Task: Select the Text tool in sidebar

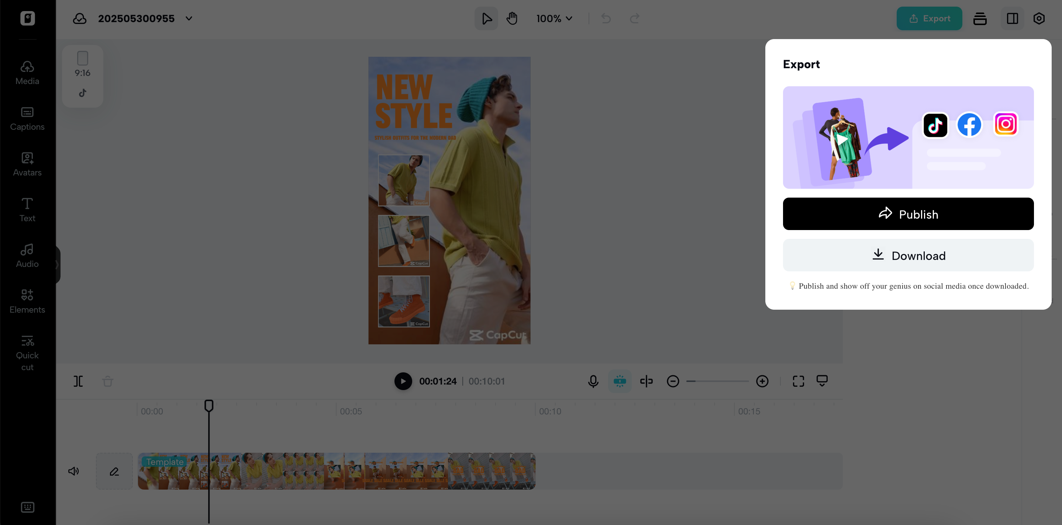Action: pyautogui.click(x=27, y=210)
